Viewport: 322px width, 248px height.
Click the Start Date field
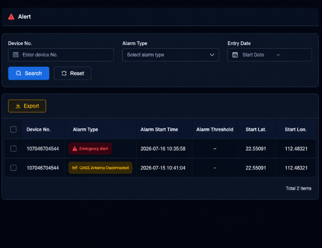pyautogui.click(x=253, y=55)
